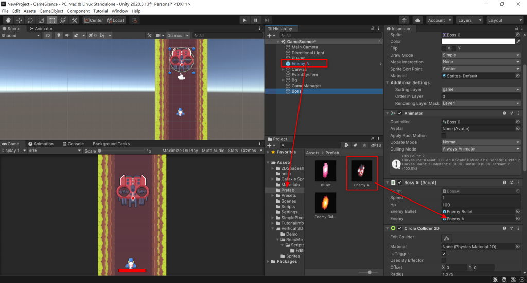Image resolution: width=527 pixels, height=283 pixels.
Task: Open Circle Collider 2D context menu
Action: tap(518, 228)
